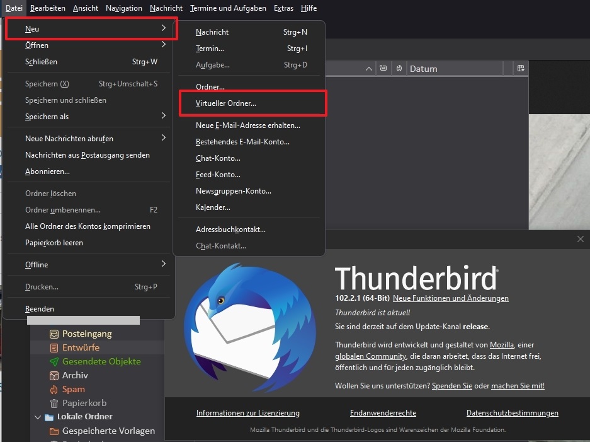The image size is (590, 442).
Task: Choose Termin... in the submenu
Action: coord(249,49)
